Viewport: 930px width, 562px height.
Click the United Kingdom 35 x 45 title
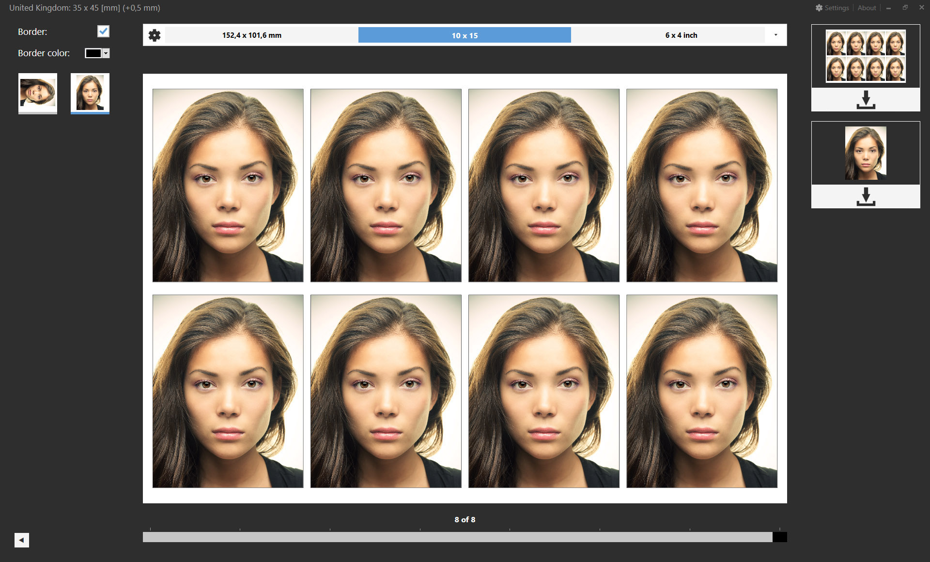click(85, 8)
